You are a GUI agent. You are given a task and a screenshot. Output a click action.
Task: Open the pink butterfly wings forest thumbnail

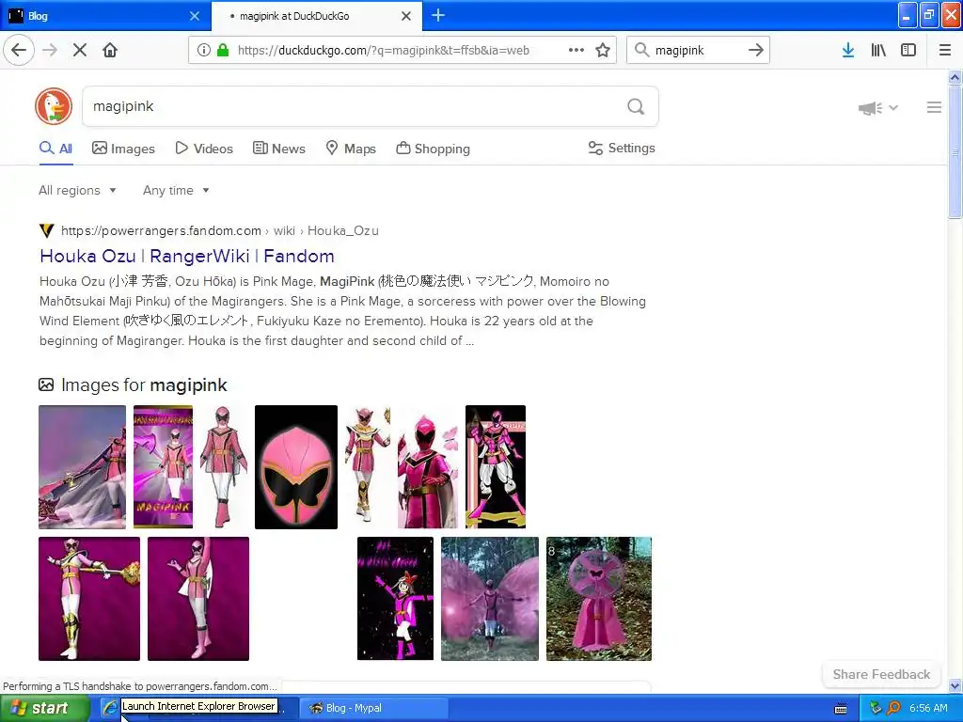point(489,599)
